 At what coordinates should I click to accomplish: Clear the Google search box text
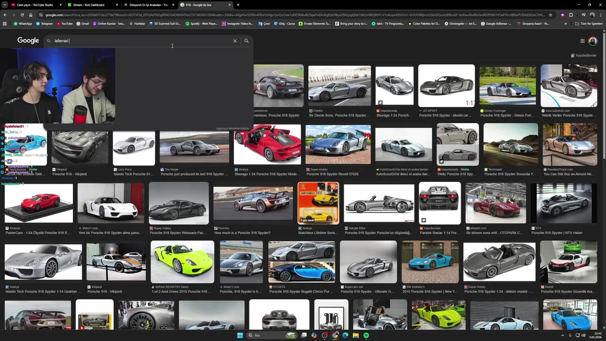click(x=235, y=41)
